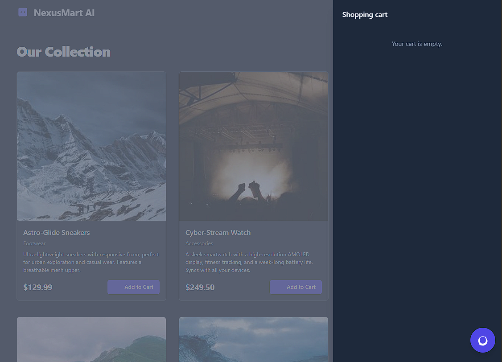Click the Shopping cart panel heading

[x=365, y=15]
